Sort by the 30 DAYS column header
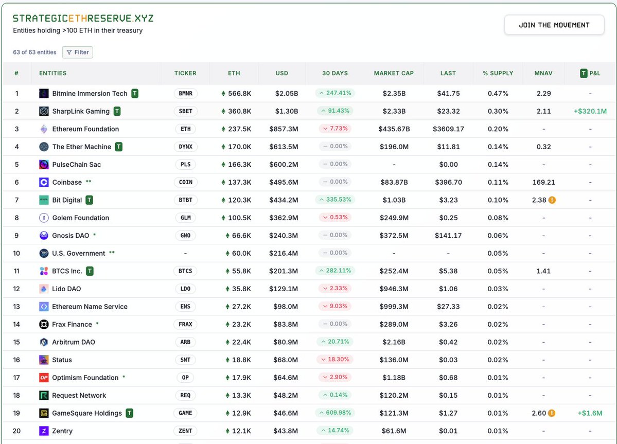 [335, 73]
